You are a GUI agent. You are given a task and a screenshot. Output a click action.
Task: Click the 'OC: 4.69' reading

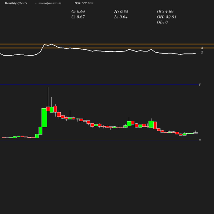click(x=165, y=12)
